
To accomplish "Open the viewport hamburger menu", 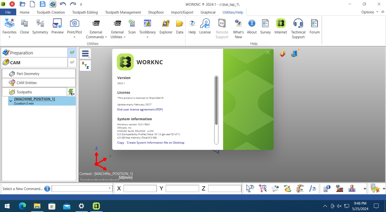I will pyautogui.click(x=85, y=54).
